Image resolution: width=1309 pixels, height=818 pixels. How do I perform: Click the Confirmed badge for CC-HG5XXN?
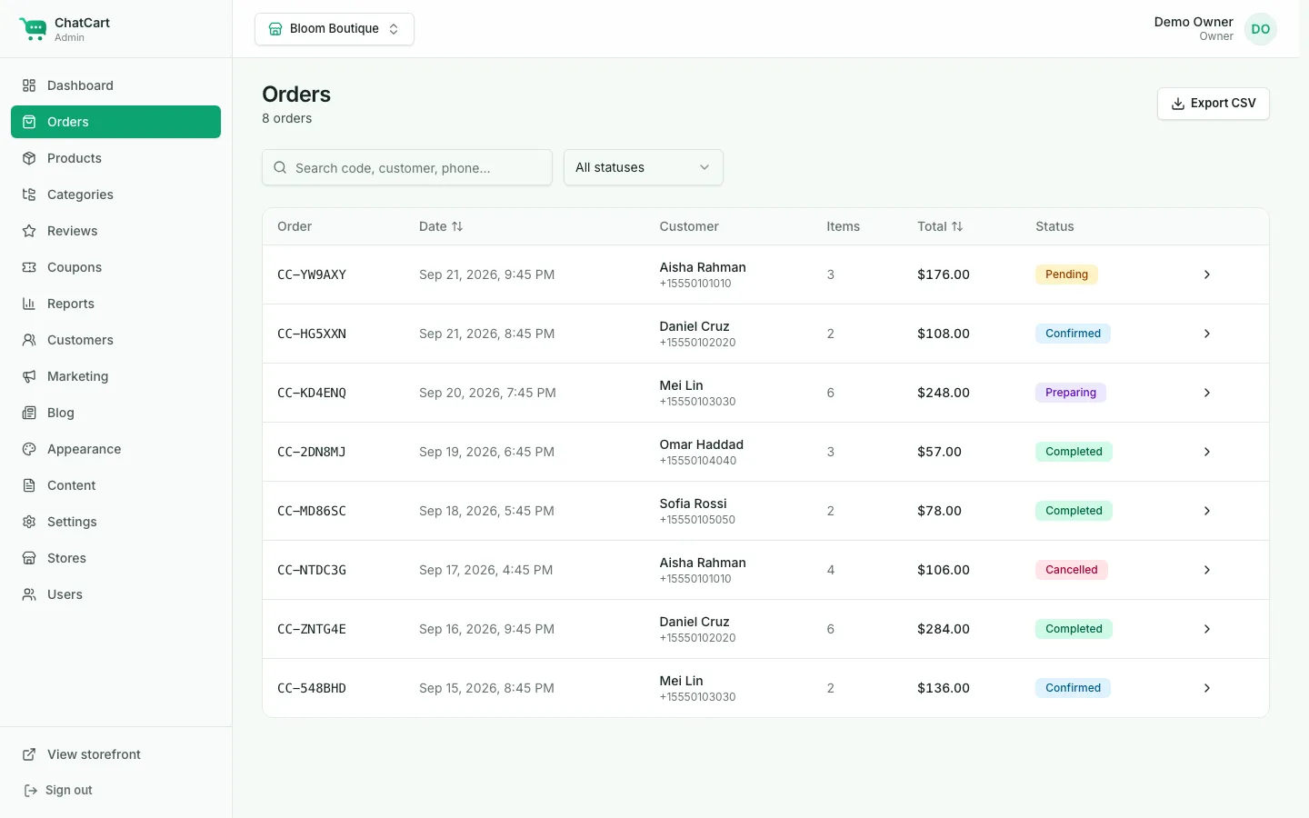click(1073, 334)
